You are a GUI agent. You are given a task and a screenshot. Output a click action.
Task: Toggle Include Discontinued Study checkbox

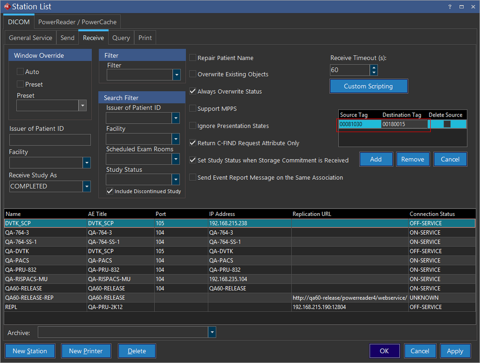[x=110, y=191]
